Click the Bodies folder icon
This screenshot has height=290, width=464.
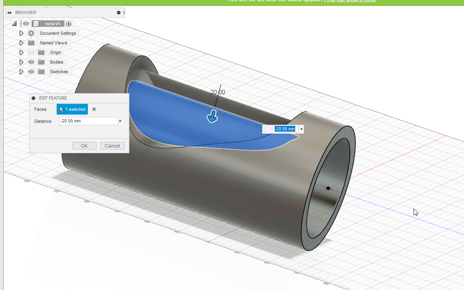point(41,62)
